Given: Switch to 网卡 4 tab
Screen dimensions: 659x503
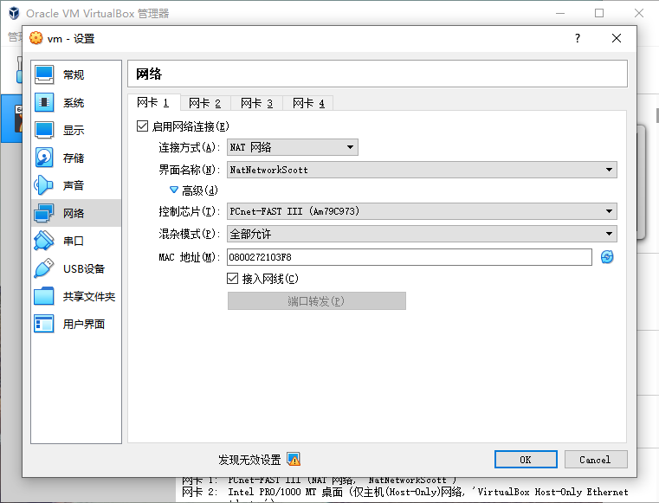Looking at the screenshot, I should point(308,103).
